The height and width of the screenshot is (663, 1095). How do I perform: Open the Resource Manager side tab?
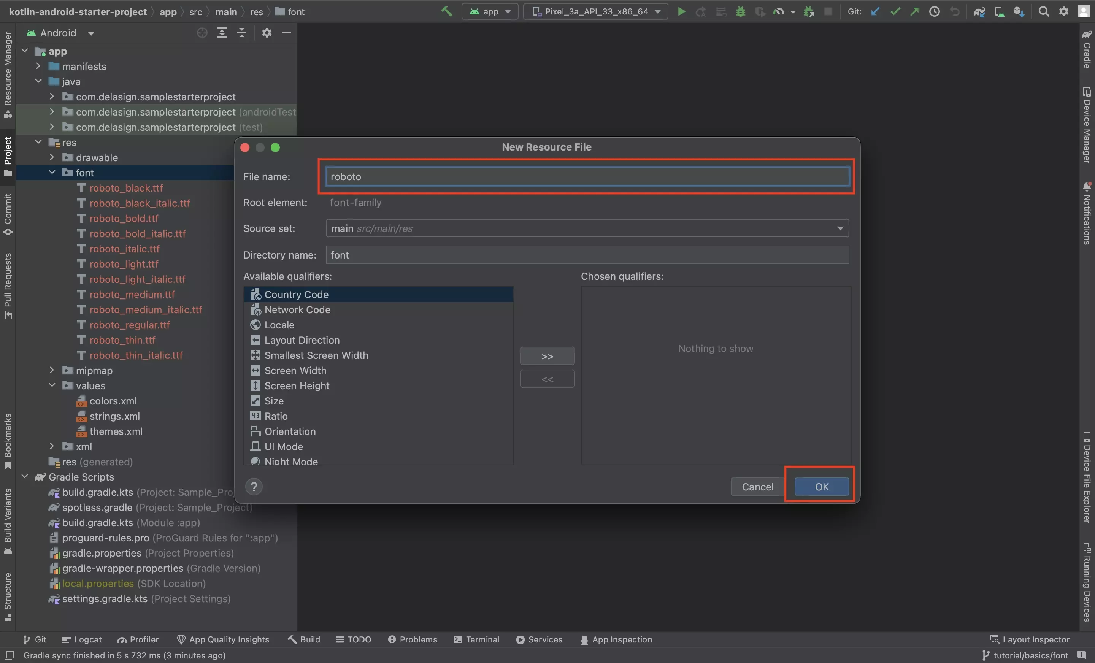8,74
